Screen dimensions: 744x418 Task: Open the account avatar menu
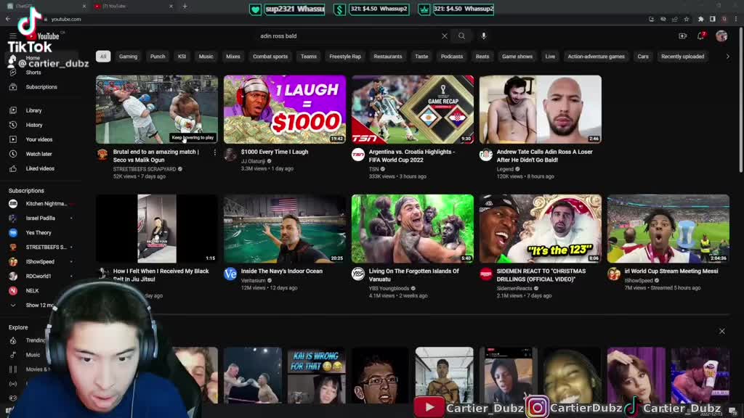pyautogui.click(x=721, y=36)
